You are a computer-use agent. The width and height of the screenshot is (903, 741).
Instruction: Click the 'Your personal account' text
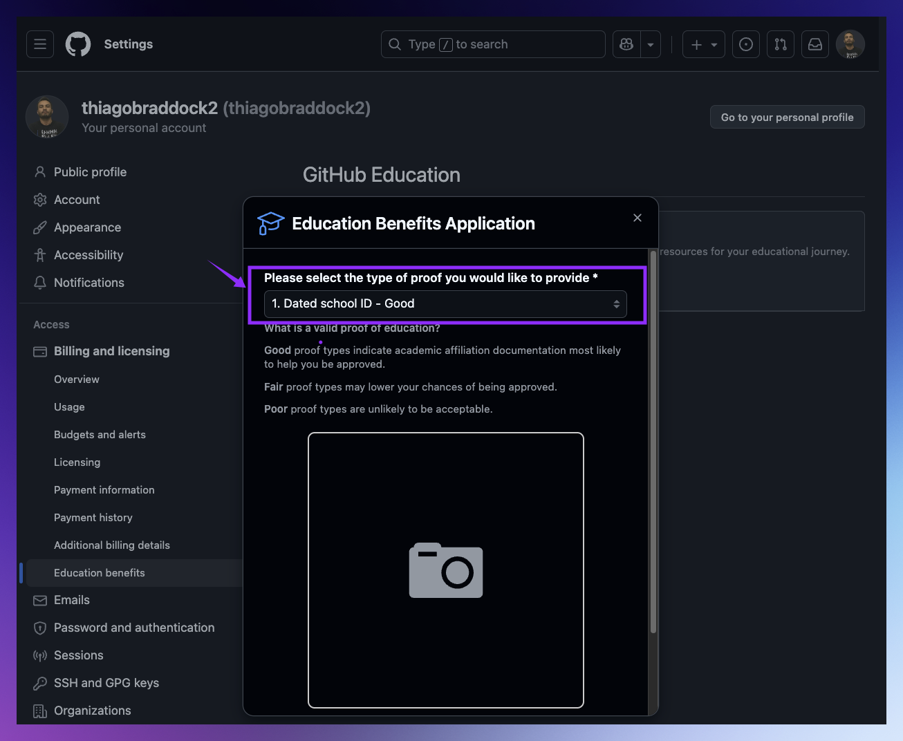[144, 128]
